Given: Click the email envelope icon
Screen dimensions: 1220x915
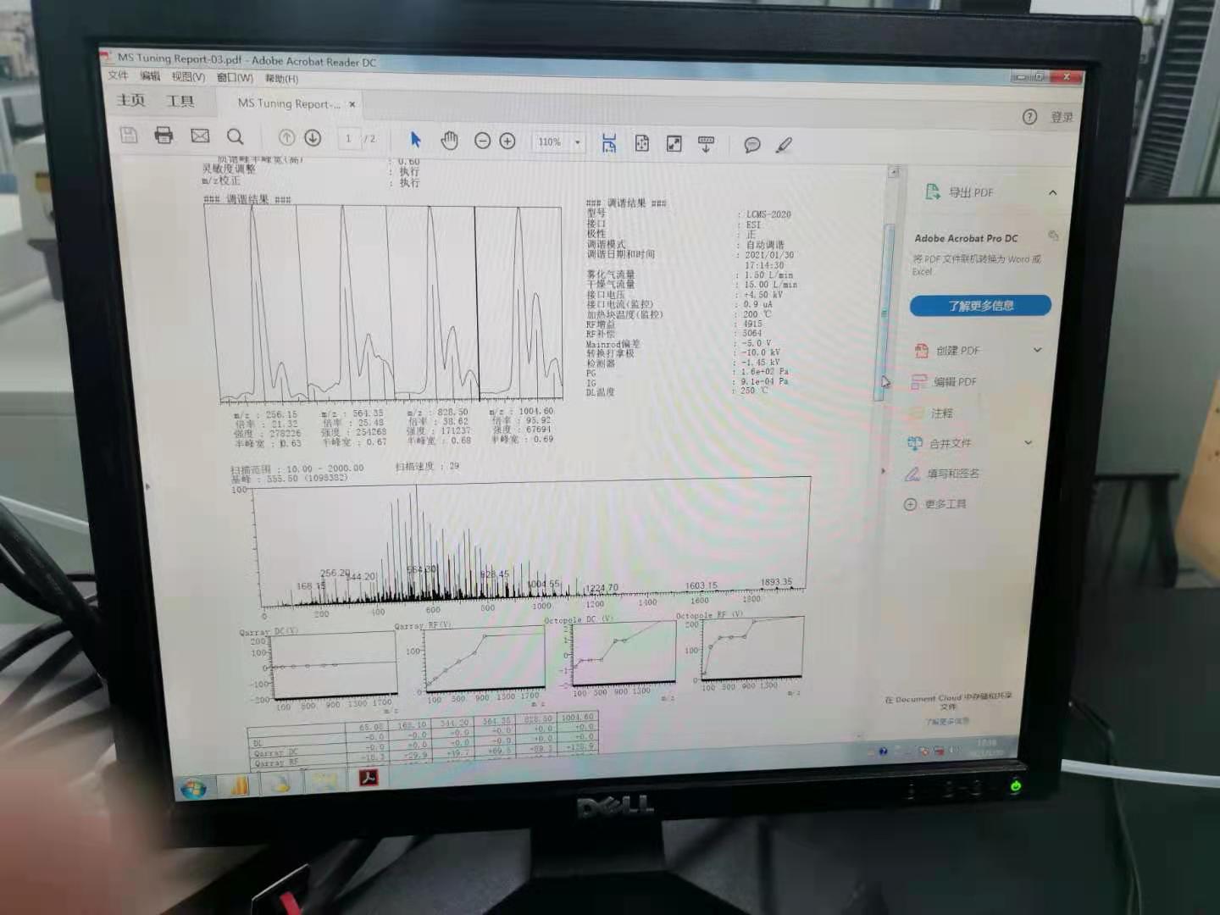Looking at the screenshot, I should [x=200, y=136].
